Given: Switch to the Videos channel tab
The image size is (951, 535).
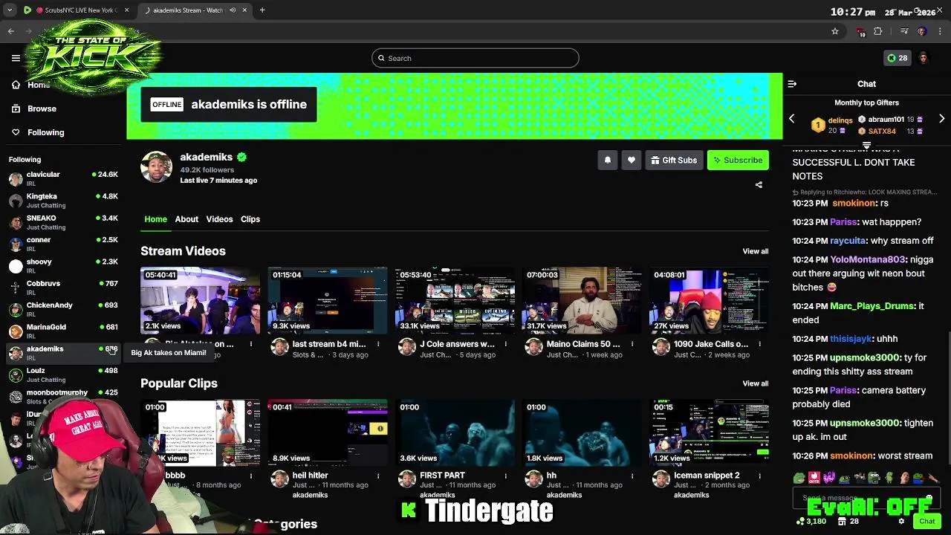Looking at the screenshot, I should tap(219, 219).
